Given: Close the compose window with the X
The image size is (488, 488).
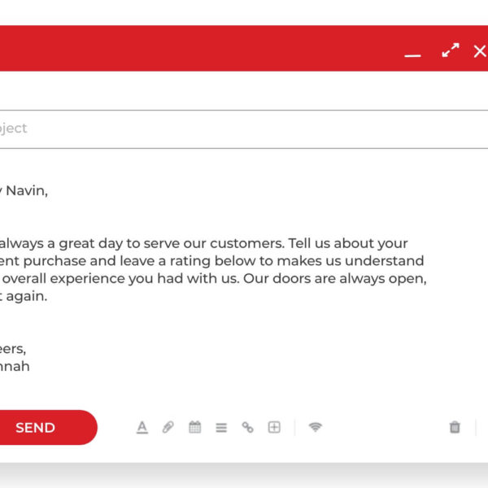Looking at the screenshot, I should coord(480,51).
